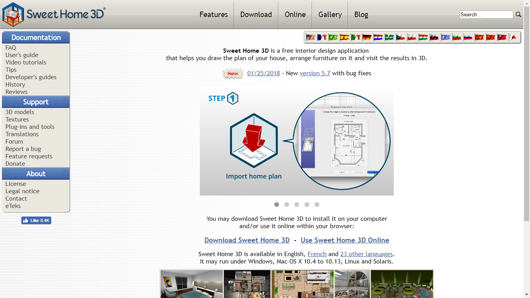530x298 pixels.
Task: Open the License link
Action: pos(16,184)
